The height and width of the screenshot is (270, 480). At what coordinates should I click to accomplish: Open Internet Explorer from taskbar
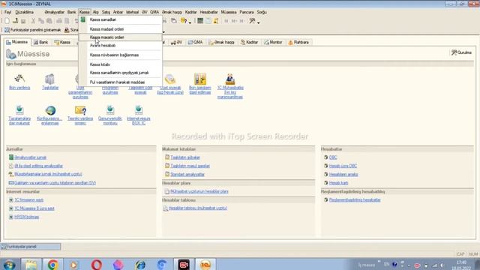click(140, 265)
